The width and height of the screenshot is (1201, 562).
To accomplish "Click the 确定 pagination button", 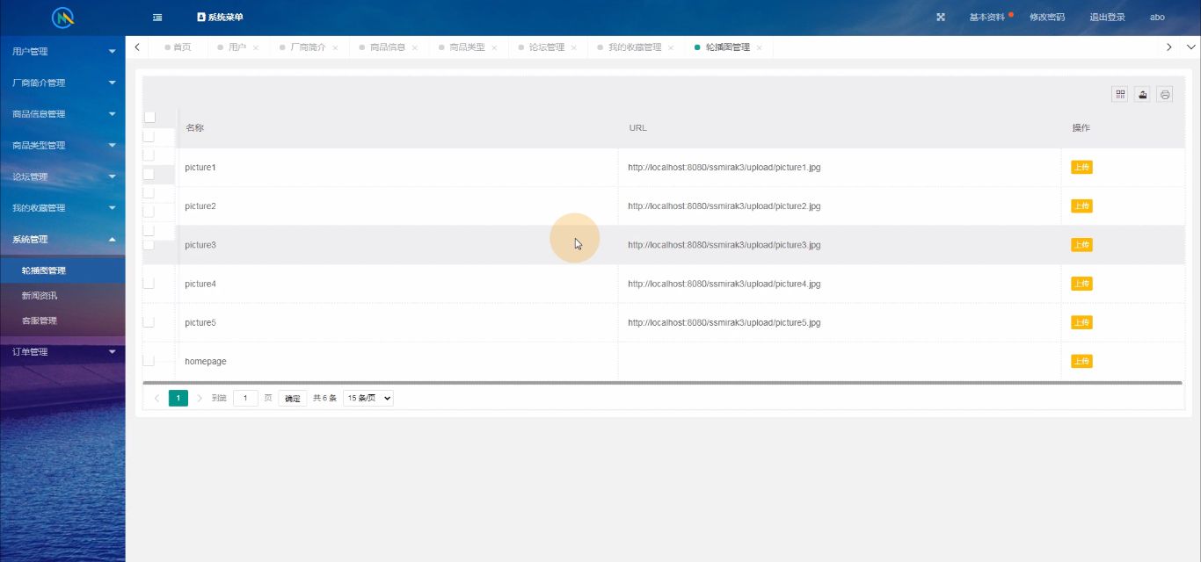I will click(293, 398).
